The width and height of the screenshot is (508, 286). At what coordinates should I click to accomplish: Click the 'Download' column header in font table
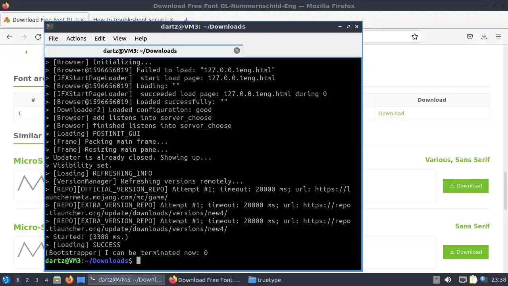click(432, 100)
